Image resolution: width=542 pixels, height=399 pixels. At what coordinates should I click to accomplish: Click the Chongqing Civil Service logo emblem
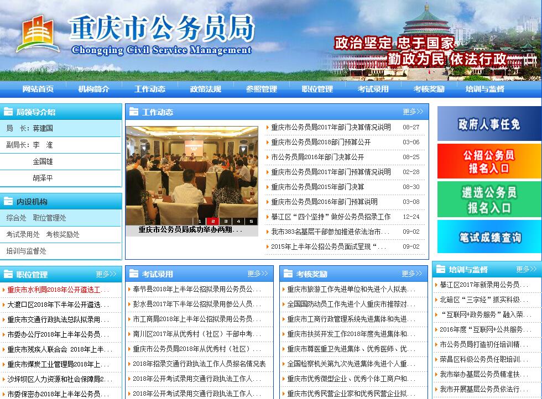coord(38,34)
